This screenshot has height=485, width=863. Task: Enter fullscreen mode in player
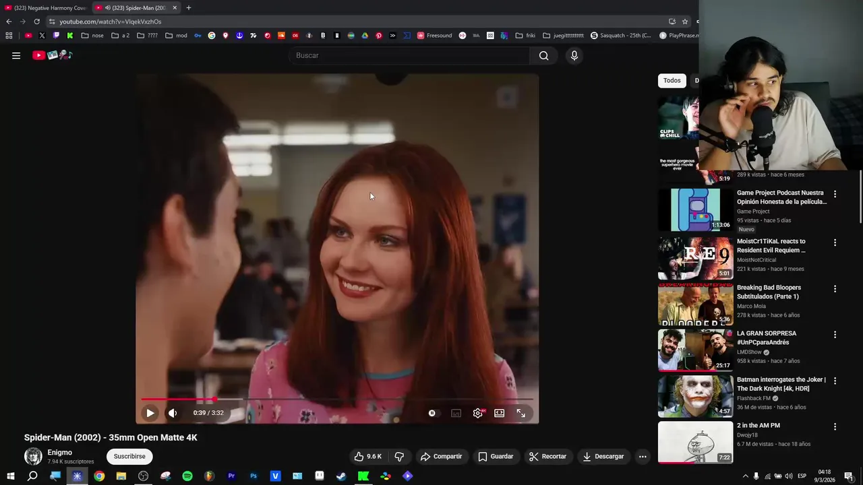point(521,413)
